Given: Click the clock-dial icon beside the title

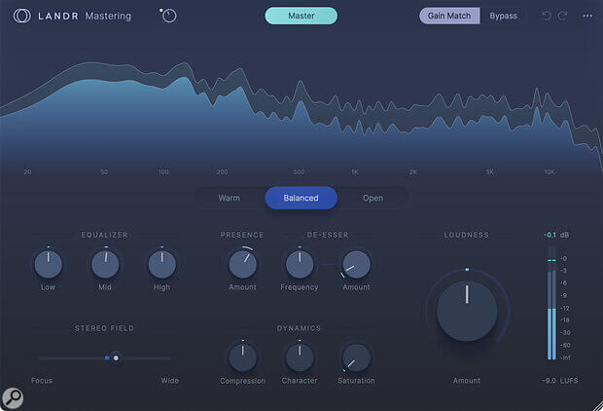Looking at the screenshot, I should point(168,16).
